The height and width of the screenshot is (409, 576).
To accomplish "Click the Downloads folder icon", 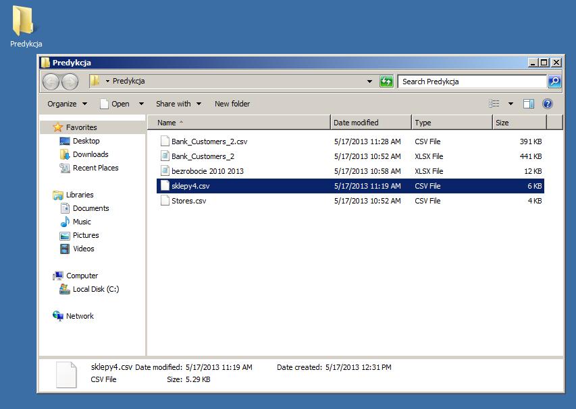I will click(65, 154).
